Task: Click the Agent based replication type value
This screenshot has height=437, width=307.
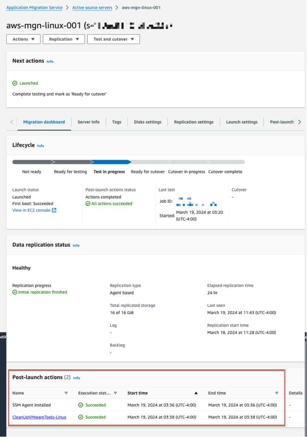Action: tap(122, 293)
